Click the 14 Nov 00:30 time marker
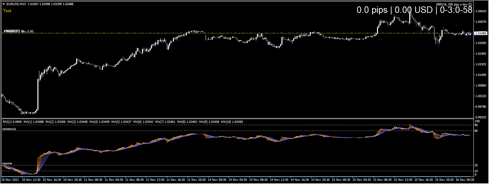 point(218,179)
